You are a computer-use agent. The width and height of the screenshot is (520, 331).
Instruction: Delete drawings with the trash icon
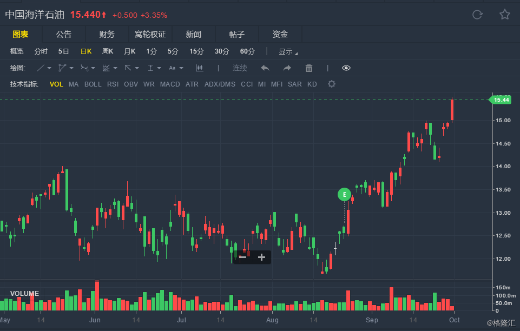point(309,68)
